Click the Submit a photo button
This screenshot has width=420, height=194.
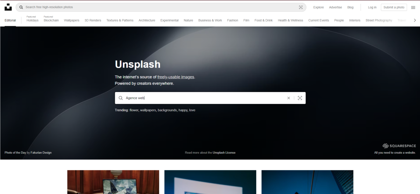(x=394, y=7)
